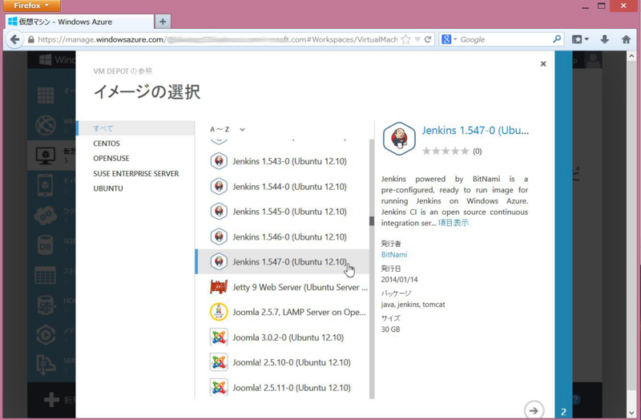Open the media services sidebar icon
Viewport: 641px width, 420px height.
coord(46,336)
